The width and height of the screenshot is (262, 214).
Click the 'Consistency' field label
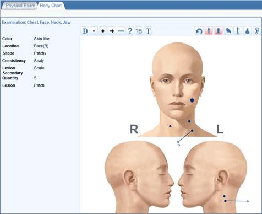pyautogui.click(x=14, y=61)
